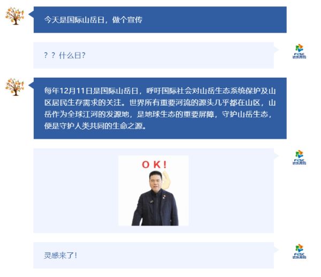This screenshot has width=321, height=277.
Task: Open the FESC avatar next to the OK sticker
Action: (299, 158)
